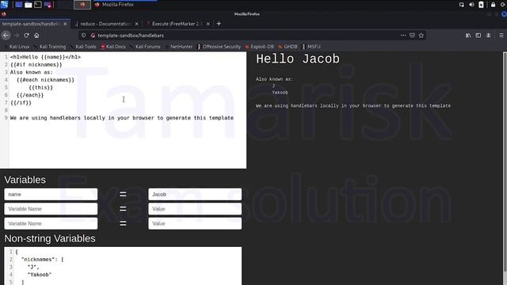Screen dimensions: 507x285
Task: Click the '{{#if nicknames}}' template line
Action: point(36,65)
